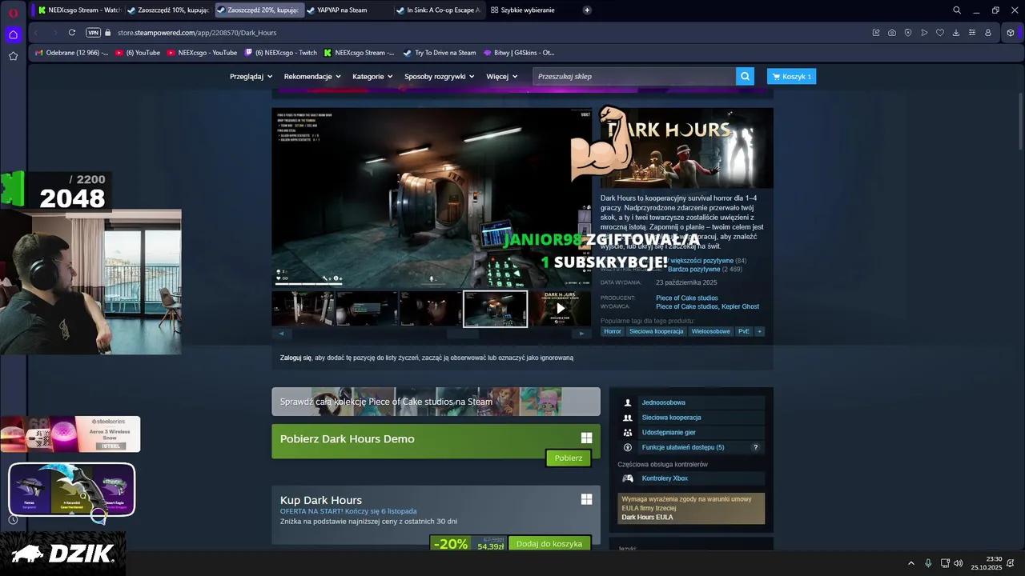
Task: Switch to NEEXcsgo Stream tab
Action: 78,10
